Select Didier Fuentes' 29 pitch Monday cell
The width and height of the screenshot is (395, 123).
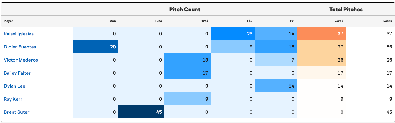tap(96, 47)
